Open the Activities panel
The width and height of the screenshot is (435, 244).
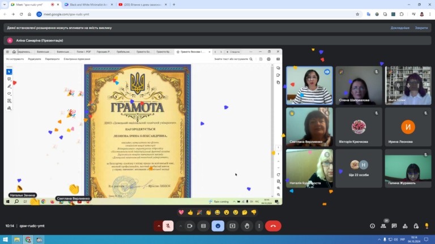(405, 226)
